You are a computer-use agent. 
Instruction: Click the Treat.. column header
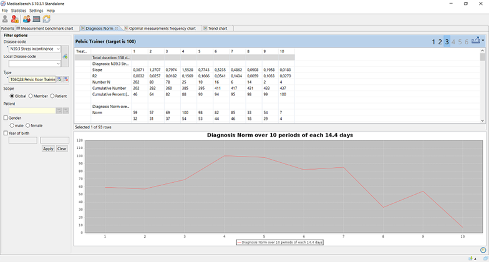(82, 51)
